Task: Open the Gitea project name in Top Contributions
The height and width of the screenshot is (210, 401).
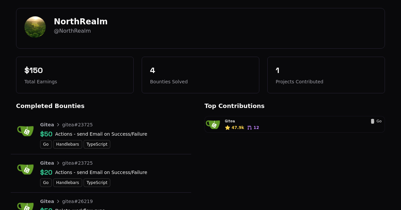Action: point(230,121)
